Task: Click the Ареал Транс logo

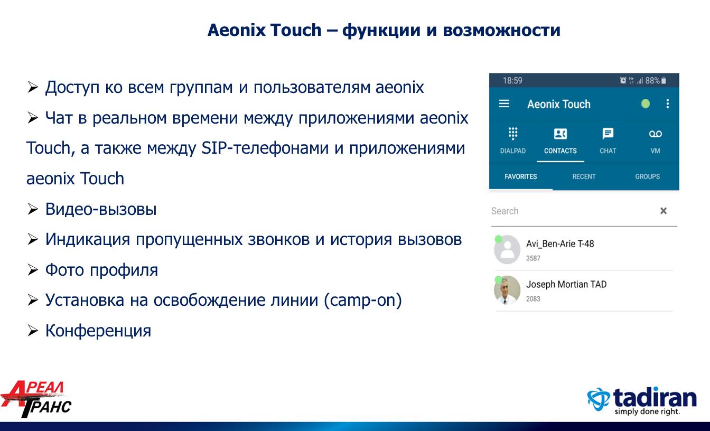Action: [x=36, y=399]
